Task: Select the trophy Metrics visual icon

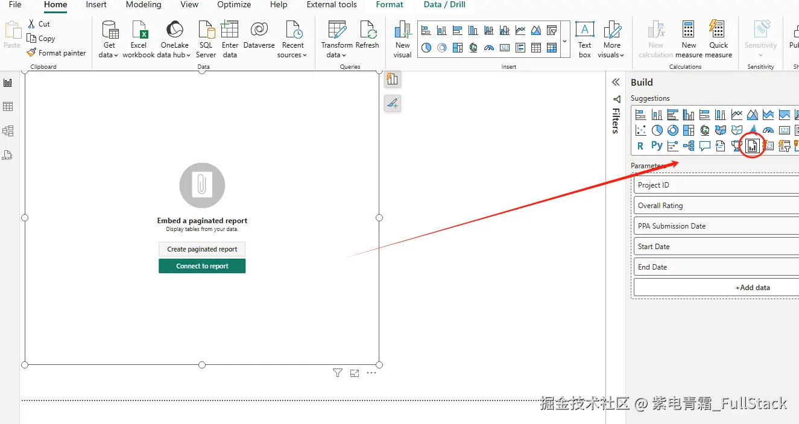Action: click(736, 145)
